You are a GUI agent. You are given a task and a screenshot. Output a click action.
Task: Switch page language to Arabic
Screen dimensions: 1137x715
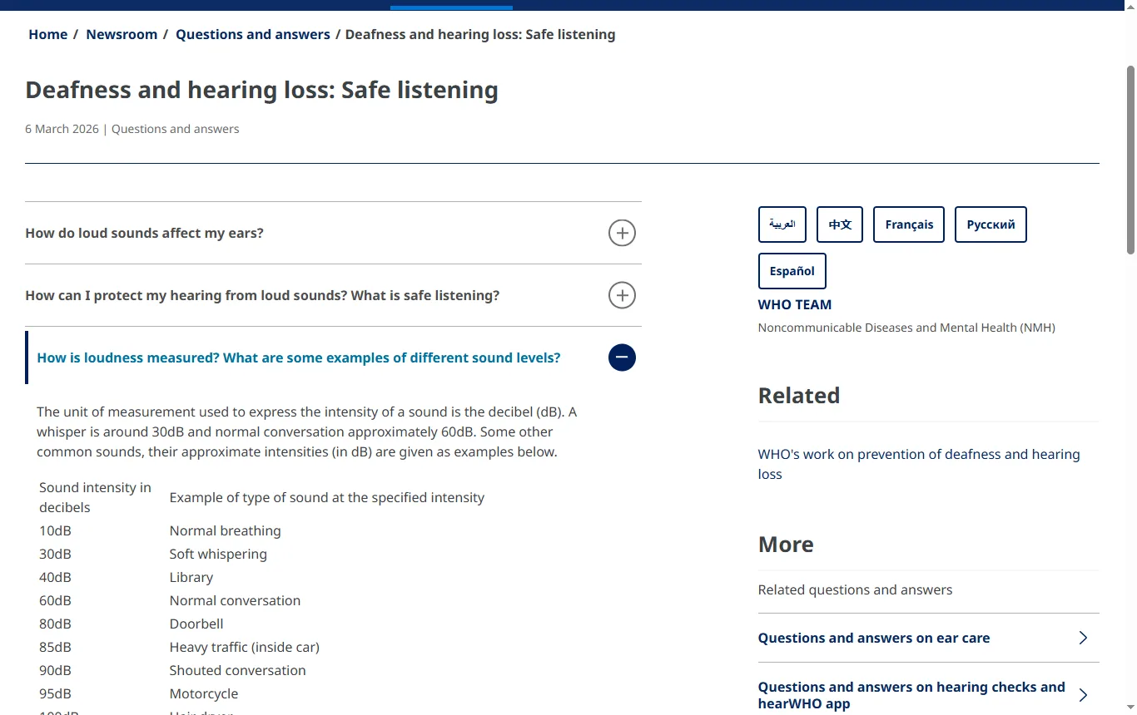coord(782,224)
